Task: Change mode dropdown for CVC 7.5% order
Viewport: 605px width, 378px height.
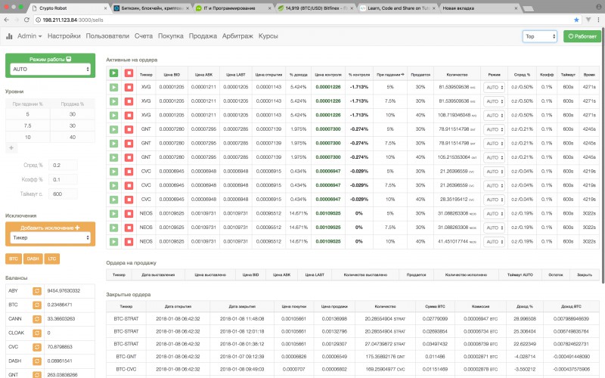Action: 495,185
